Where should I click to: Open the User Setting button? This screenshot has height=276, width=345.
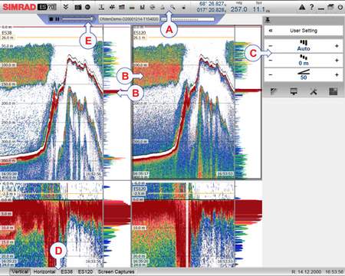coord(304,31)
